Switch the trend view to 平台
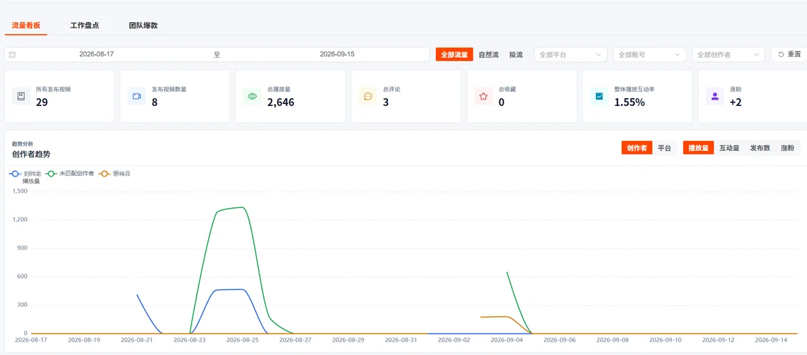 [664, 148]
